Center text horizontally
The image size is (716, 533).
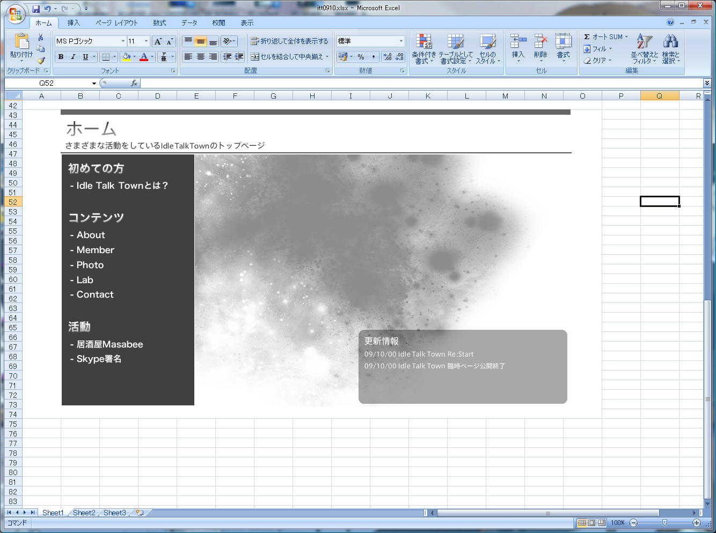pyautogui.click(x=201, y=57)
